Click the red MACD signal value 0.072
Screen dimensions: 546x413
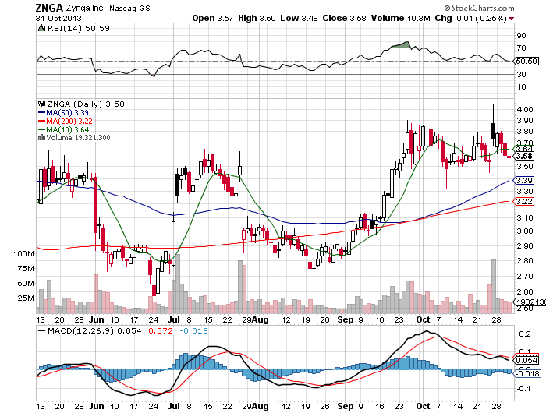click(161, 330)
